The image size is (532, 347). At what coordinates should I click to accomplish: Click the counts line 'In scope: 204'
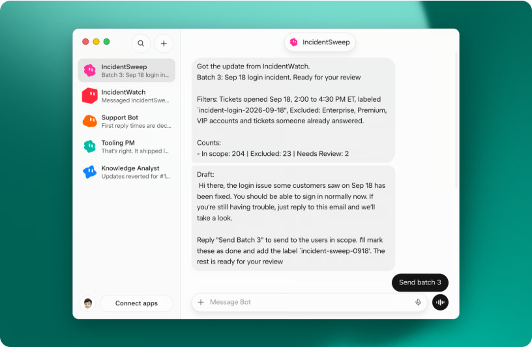click(x=223, y=153)
